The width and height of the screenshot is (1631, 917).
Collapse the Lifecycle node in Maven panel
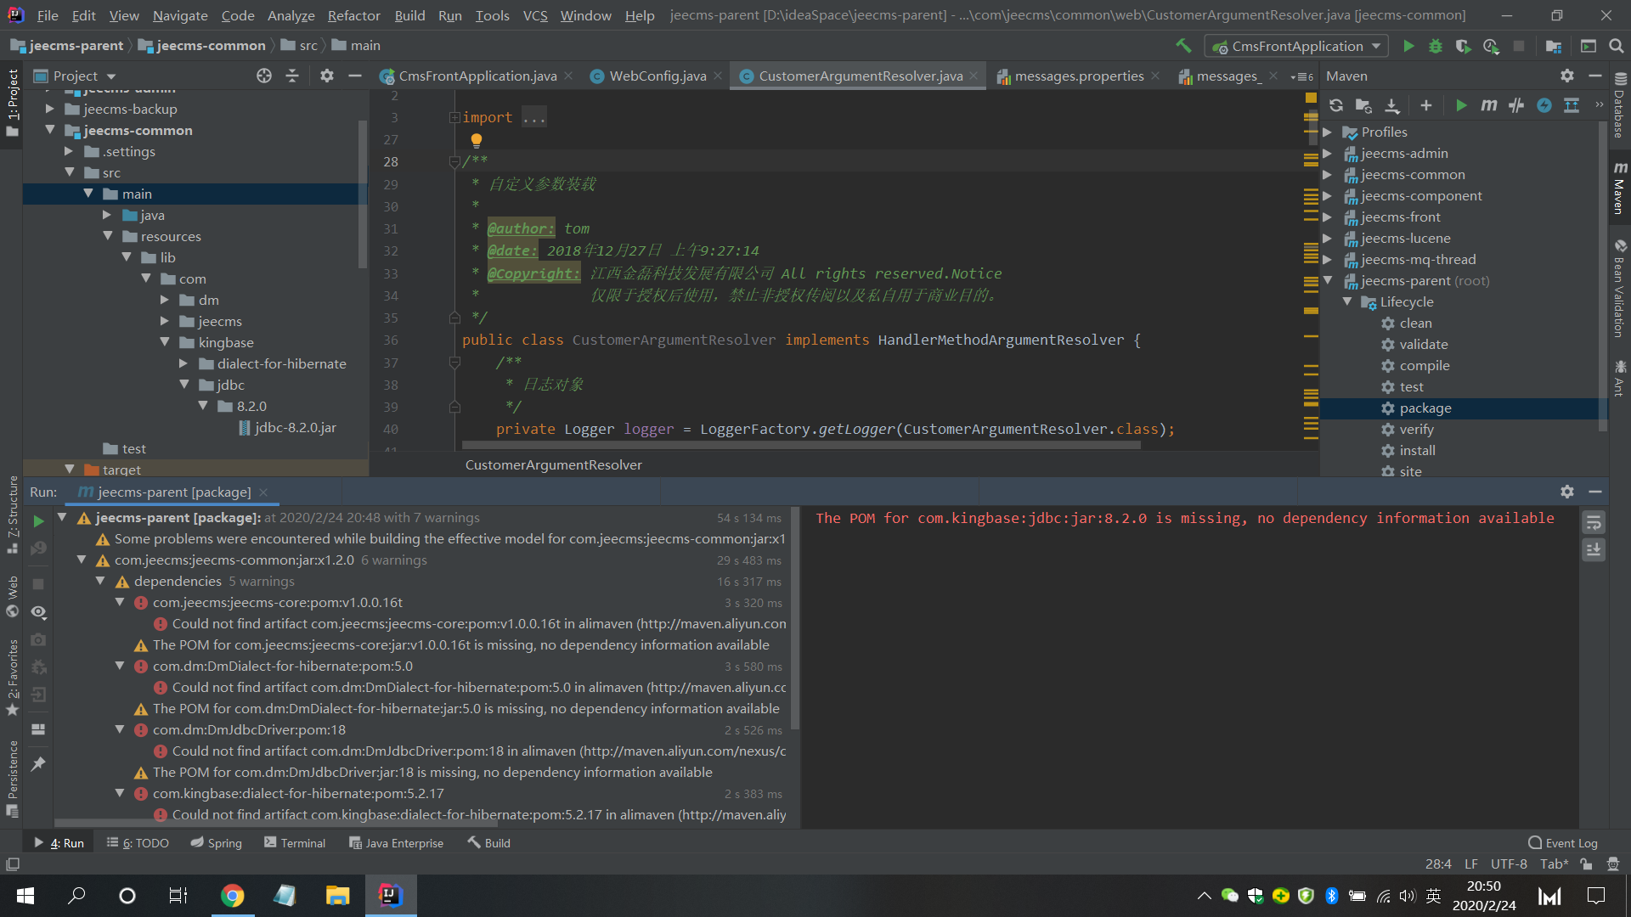[x=1347, y=301]
